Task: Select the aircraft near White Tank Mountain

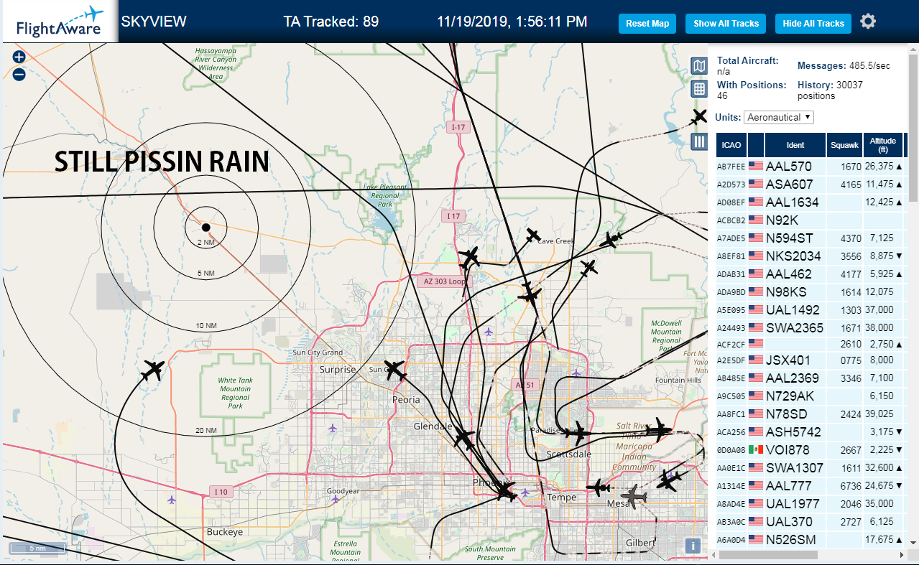Action: pos(153,371)
